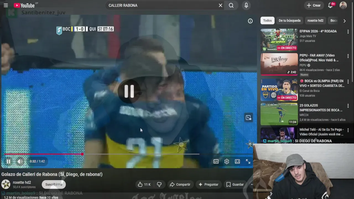This screenshot has width=354, height=199.
Task: Open the notifications bell
Action: (330, 5)
